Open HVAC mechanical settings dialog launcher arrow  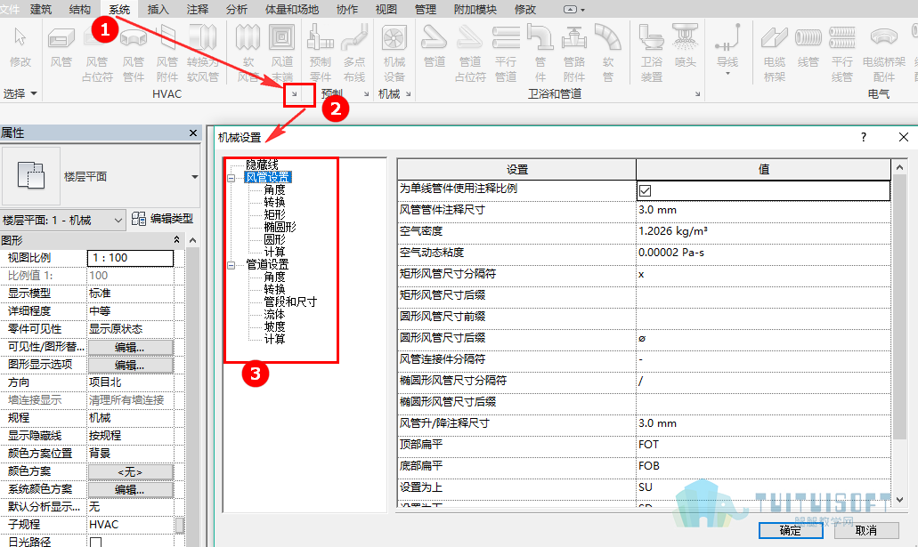[x=295, y=94]
